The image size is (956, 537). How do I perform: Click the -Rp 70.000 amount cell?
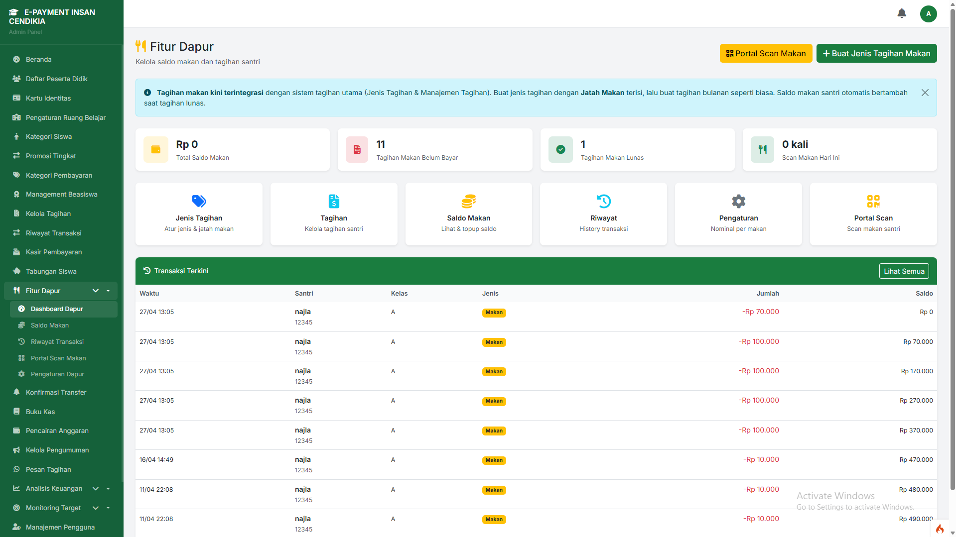click(x=761, y=312)
